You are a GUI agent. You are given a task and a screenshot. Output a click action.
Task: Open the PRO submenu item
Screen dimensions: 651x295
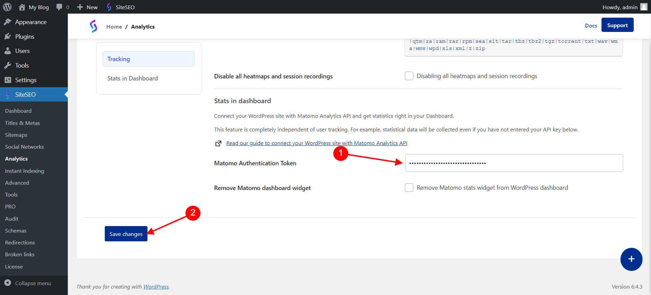pyautogui.click(x=10, y=206)
